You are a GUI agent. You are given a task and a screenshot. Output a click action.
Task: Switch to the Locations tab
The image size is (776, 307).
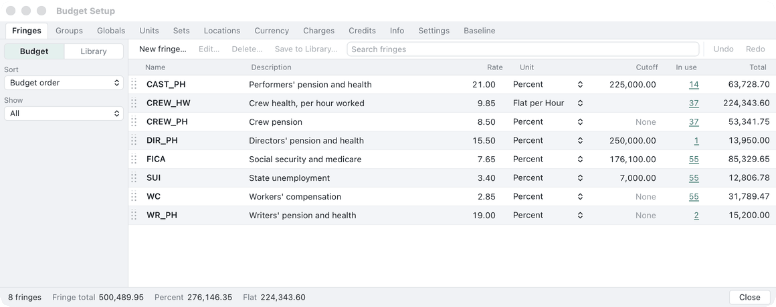point(221,31)
